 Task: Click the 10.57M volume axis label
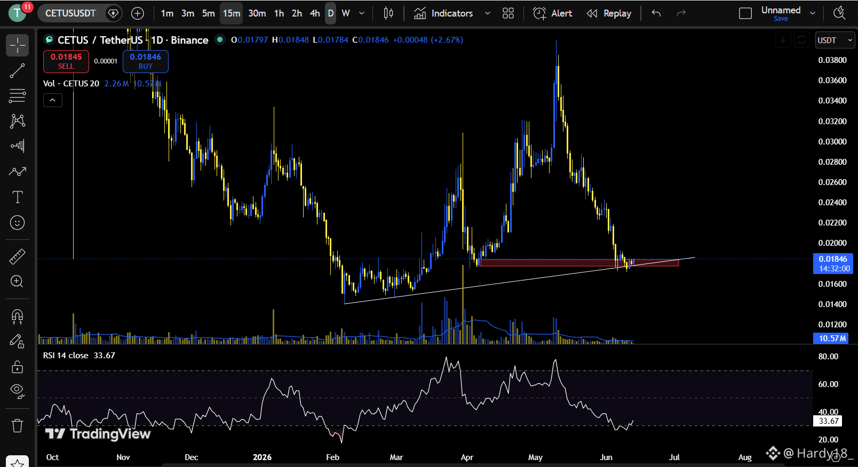click(x=832, y=339)
